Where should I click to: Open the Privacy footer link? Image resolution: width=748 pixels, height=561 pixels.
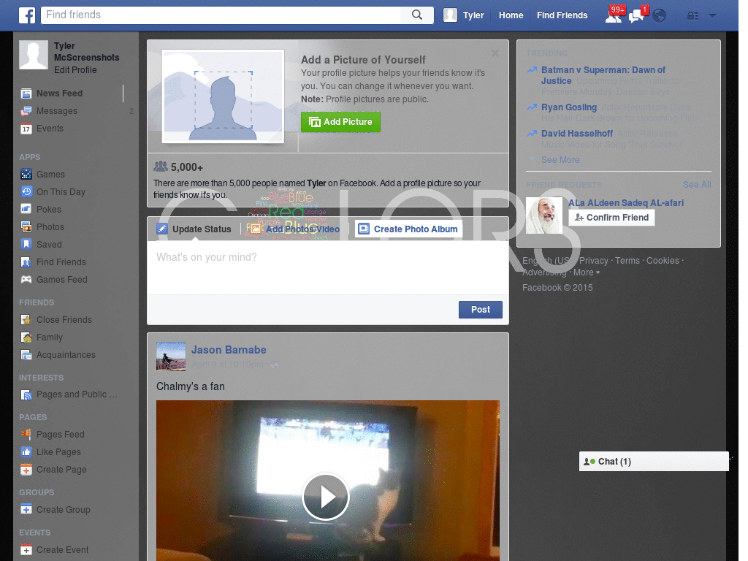click(x=593, y=261)
